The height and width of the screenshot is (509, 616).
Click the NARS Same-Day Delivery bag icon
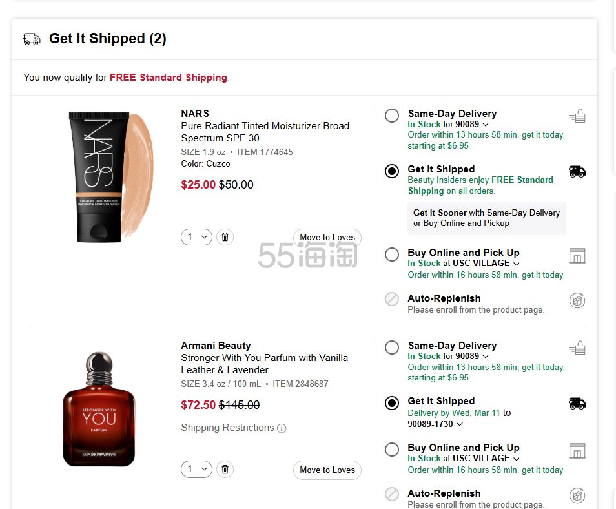[x=577, y=116]
